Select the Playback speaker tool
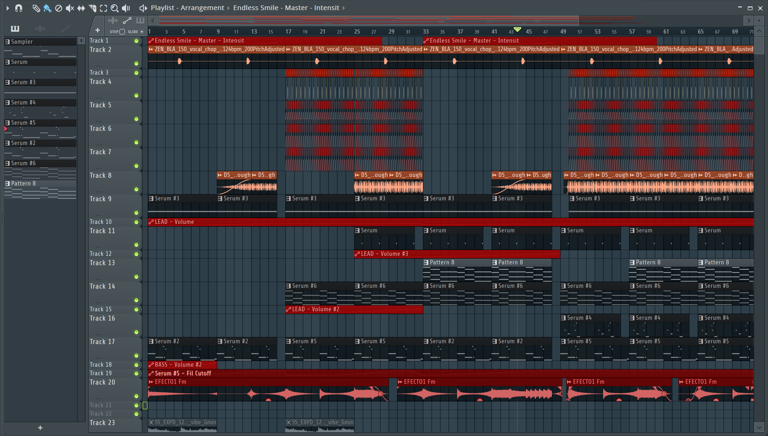This screenshot has height=436, width=768. [x=126, y=8]
